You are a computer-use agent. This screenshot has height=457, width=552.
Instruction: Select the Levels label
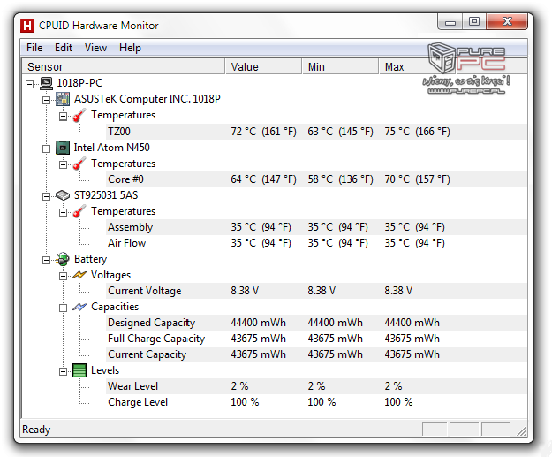tap(105, 370)
